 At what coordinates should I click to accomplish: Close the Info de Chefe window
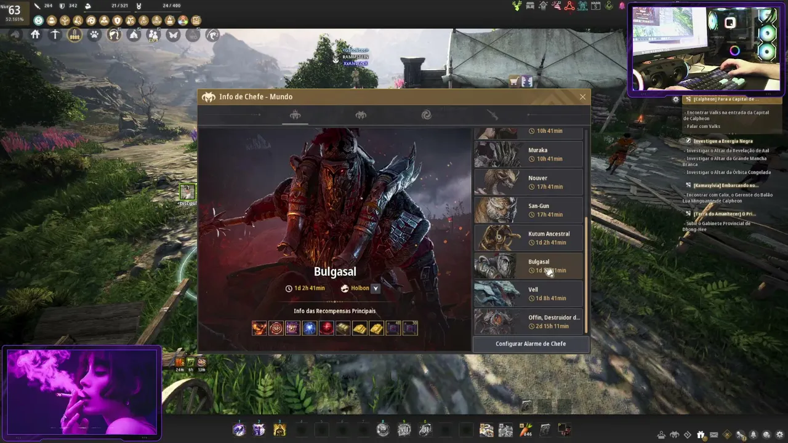(x=582, y=97)
